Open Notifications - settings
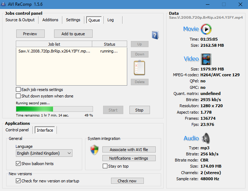Screen dimensions: 248x191 click(129, 158)
